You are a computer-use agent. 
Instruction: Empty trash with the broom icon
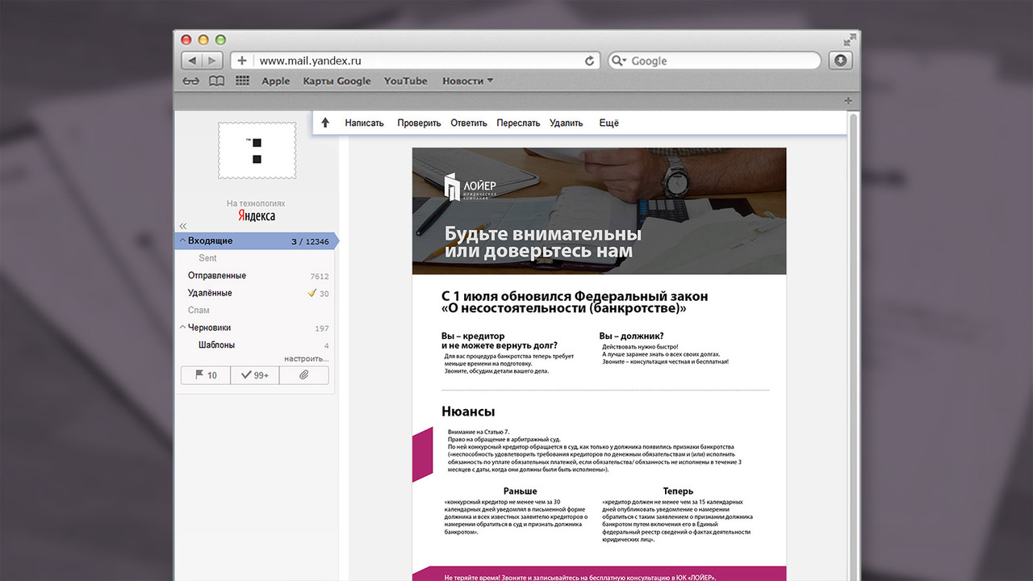[312, 293]
